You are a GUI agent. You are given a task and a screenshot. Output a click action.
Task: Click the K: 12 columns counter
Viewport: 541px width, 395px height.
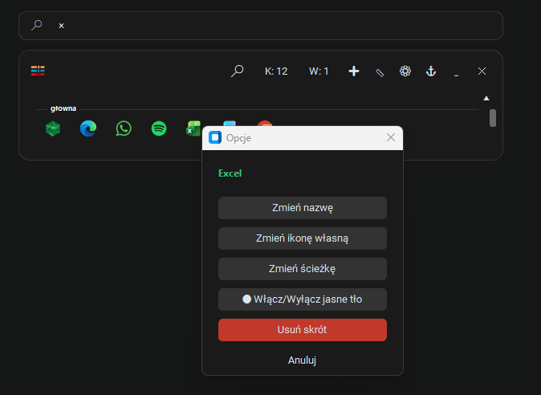tap(276, 71)
